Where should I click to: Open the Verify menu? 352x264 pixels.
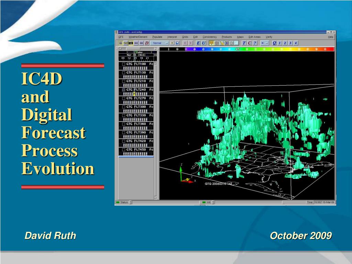[x=269, y=37]
